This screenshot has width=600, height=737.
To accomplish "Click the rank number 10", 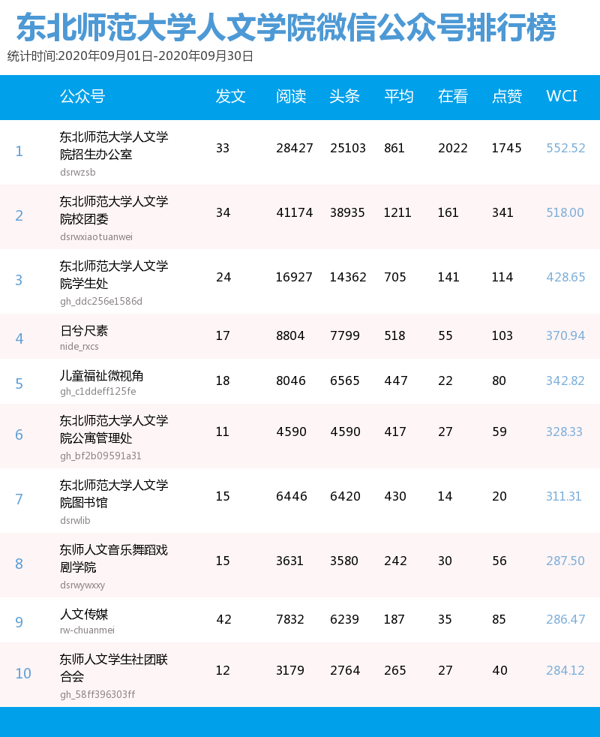I will coord(23,673).
